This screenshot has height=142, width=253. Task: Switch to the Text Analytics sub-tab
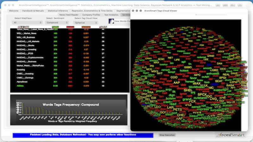coord(111,15)
